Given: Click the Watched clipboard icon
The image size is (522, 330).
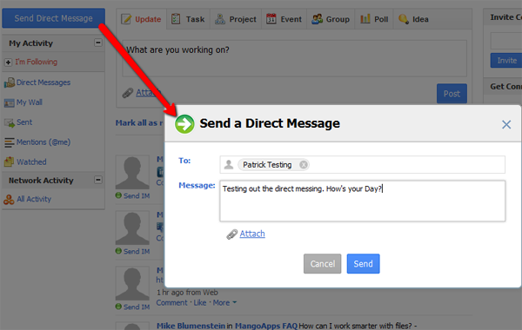Looking at the screenshot, I should coord(9,162).
